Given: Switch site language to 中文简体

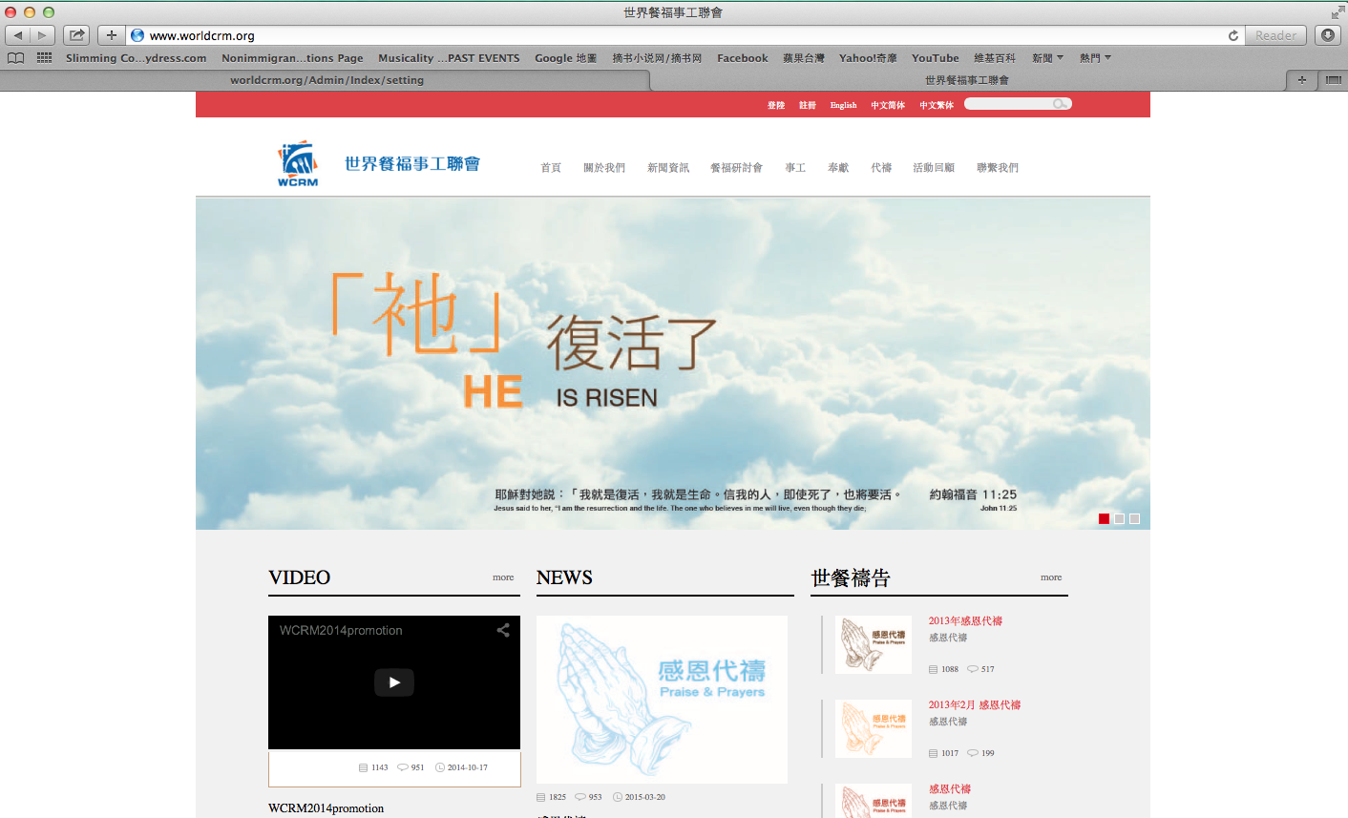Looking at the screenshot, I should (x=888, y=105).
